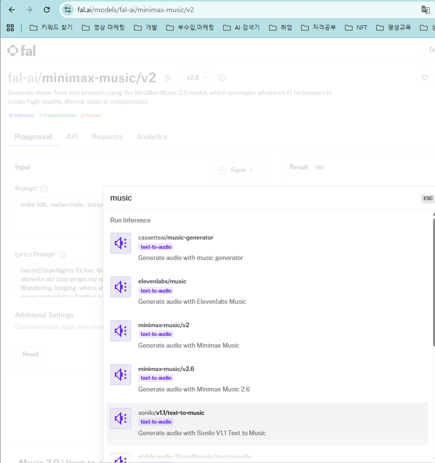Click the browser back arrow
Image resolution: width=435 pixels, height=463 pixels.
(x=12, y=10)
